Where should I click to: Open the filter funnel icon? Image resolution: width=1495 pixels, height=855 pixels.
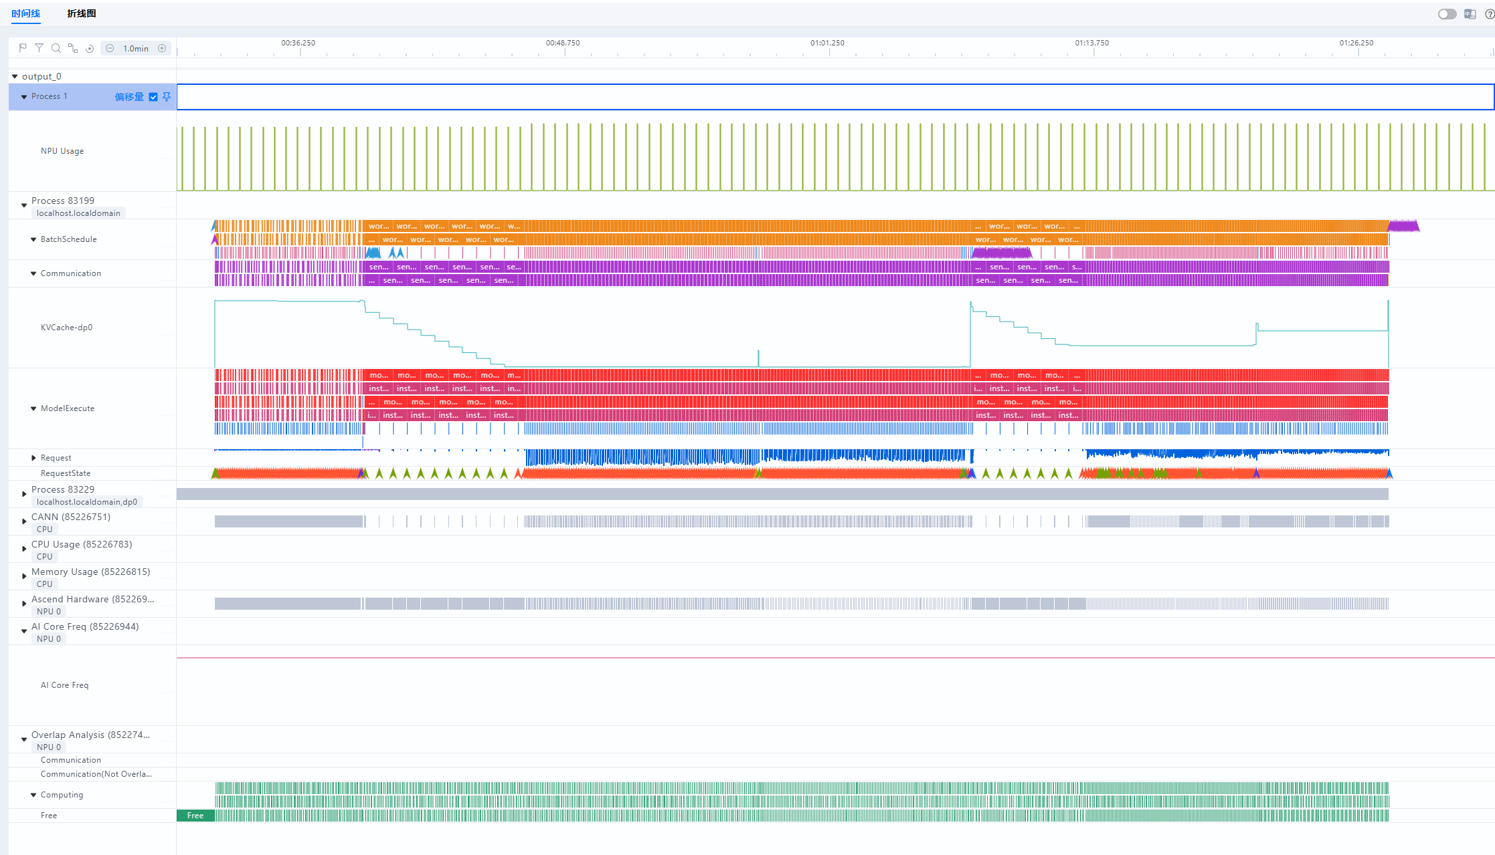point(39,48)
